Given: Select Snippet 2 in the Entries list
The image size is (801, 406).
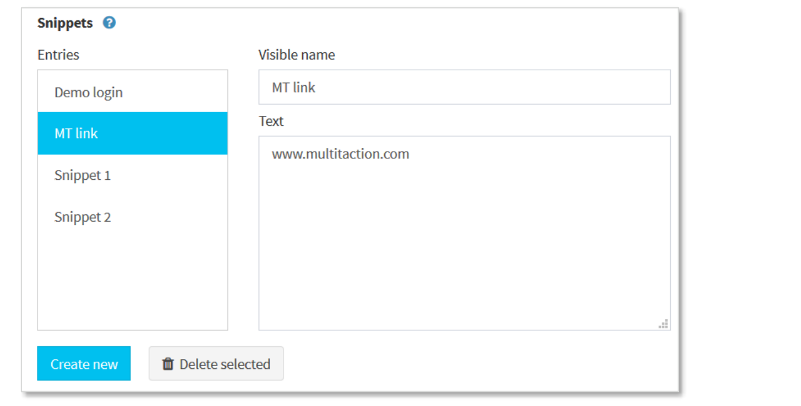Looking at the screenshot, I should pyautogui.click(x=83, y=217).
